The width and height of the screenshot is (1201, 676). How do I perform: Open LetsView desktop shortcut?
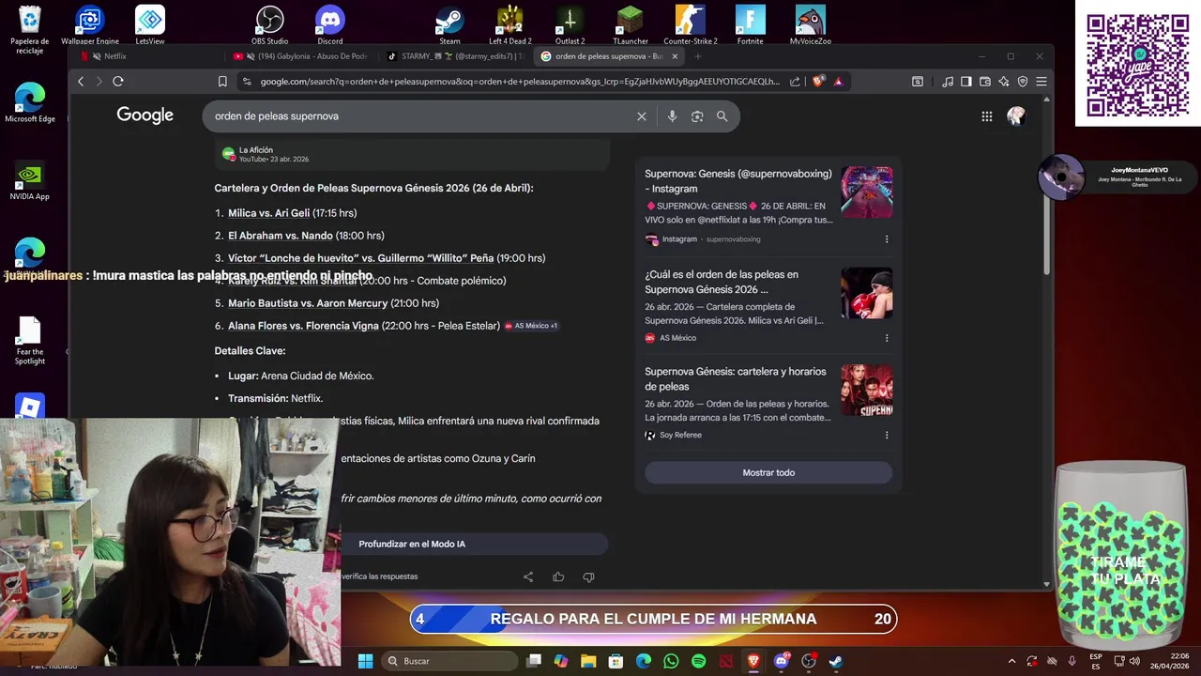150,25
